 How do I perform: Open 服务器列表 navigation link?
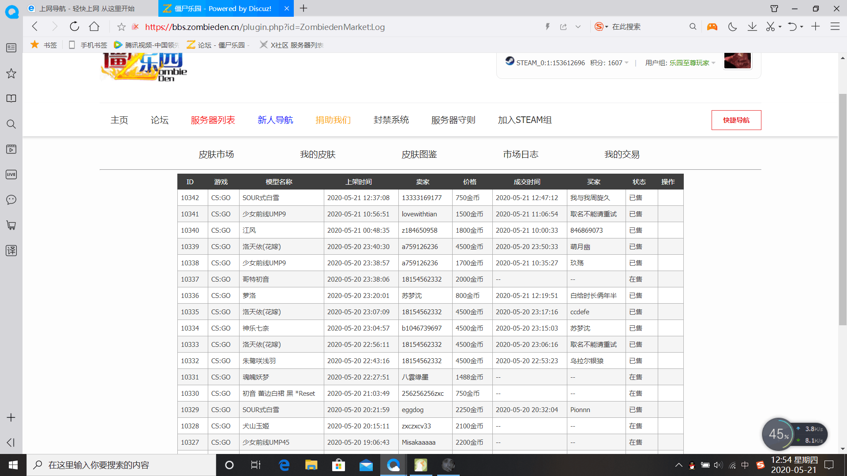click(213, 120)
